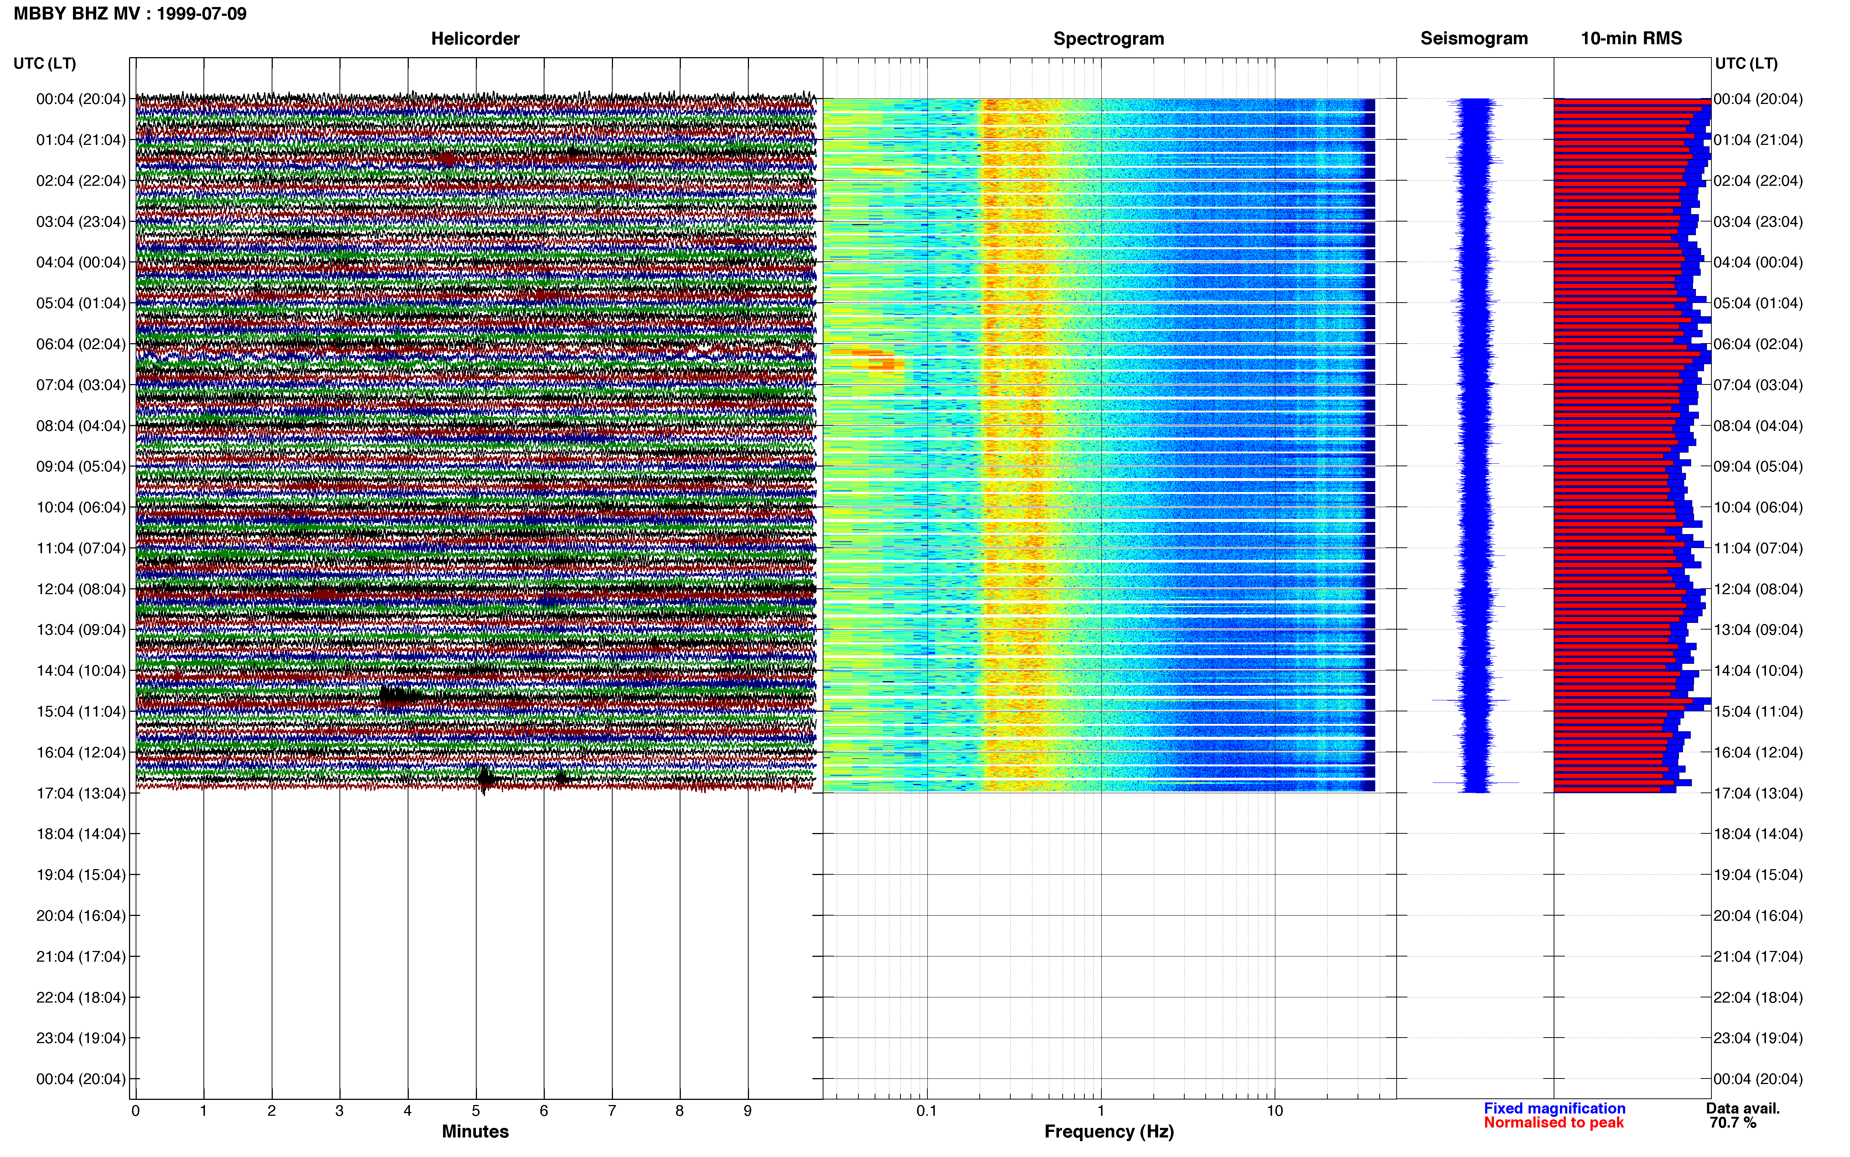
Task: Click left time label '10:04 (06:04)'
Action: [x=80, y=507]
